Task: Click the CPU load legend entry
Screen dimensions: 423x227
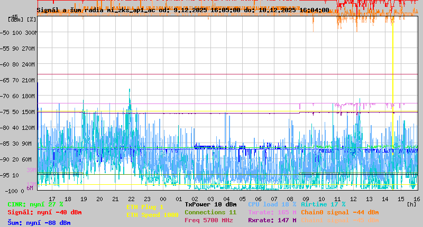Action: [x=272, y=204]
